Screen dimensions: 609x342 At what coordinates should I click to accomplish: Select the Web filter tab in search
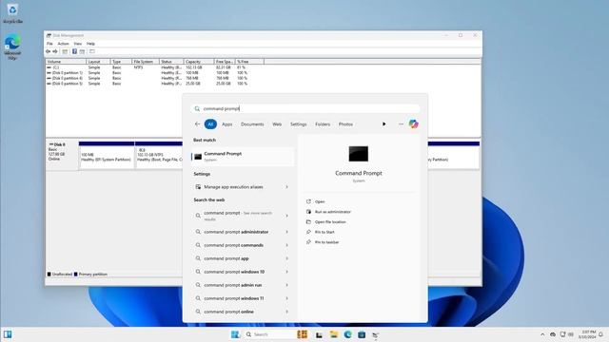click(x=277, y=124)
